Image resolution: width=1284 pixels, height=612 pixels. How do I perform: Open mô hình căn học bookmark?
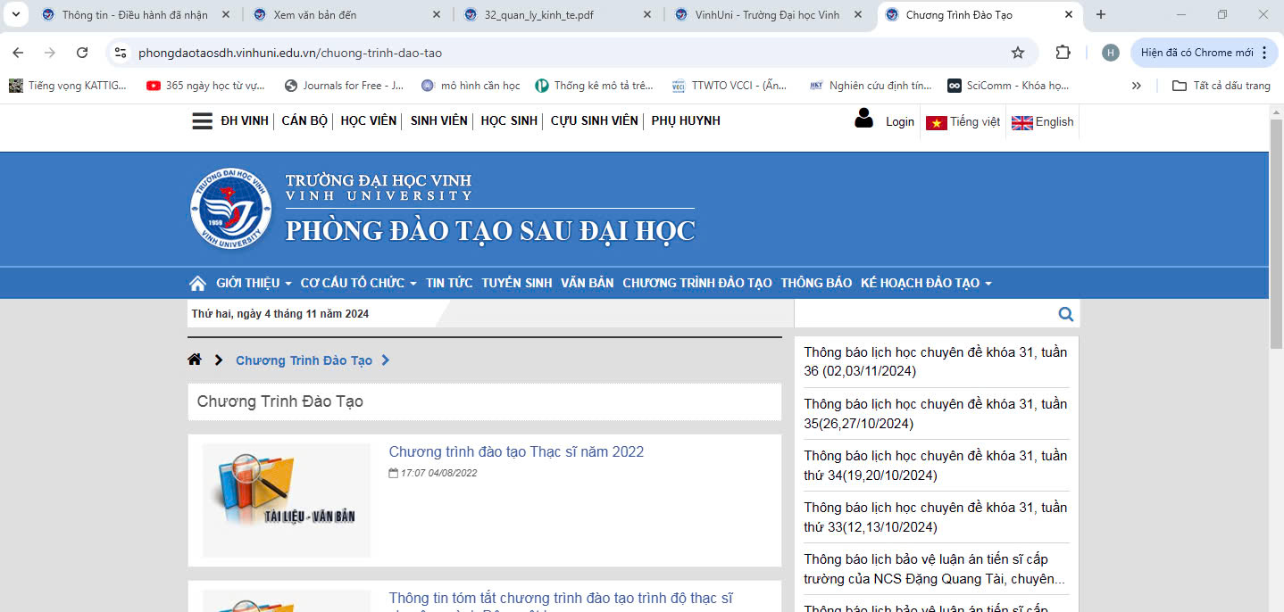pyautogui.click(x=470, y=86)
